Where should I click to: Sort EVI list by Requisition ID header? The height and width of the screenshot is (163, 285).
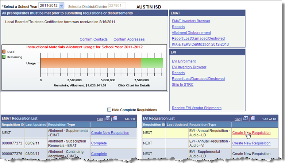pos(154,125)
